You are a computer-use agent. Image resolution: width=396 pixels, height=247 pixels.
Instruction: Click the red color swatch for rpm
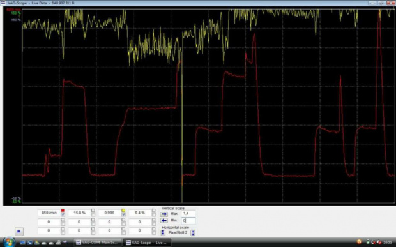pyautogui.click(x=63, y=211)
